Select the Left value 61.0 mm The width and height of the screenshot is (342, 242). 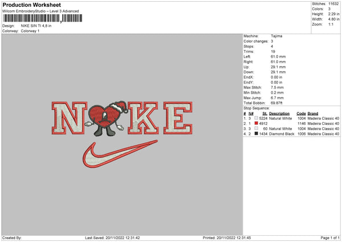(278, 57)
